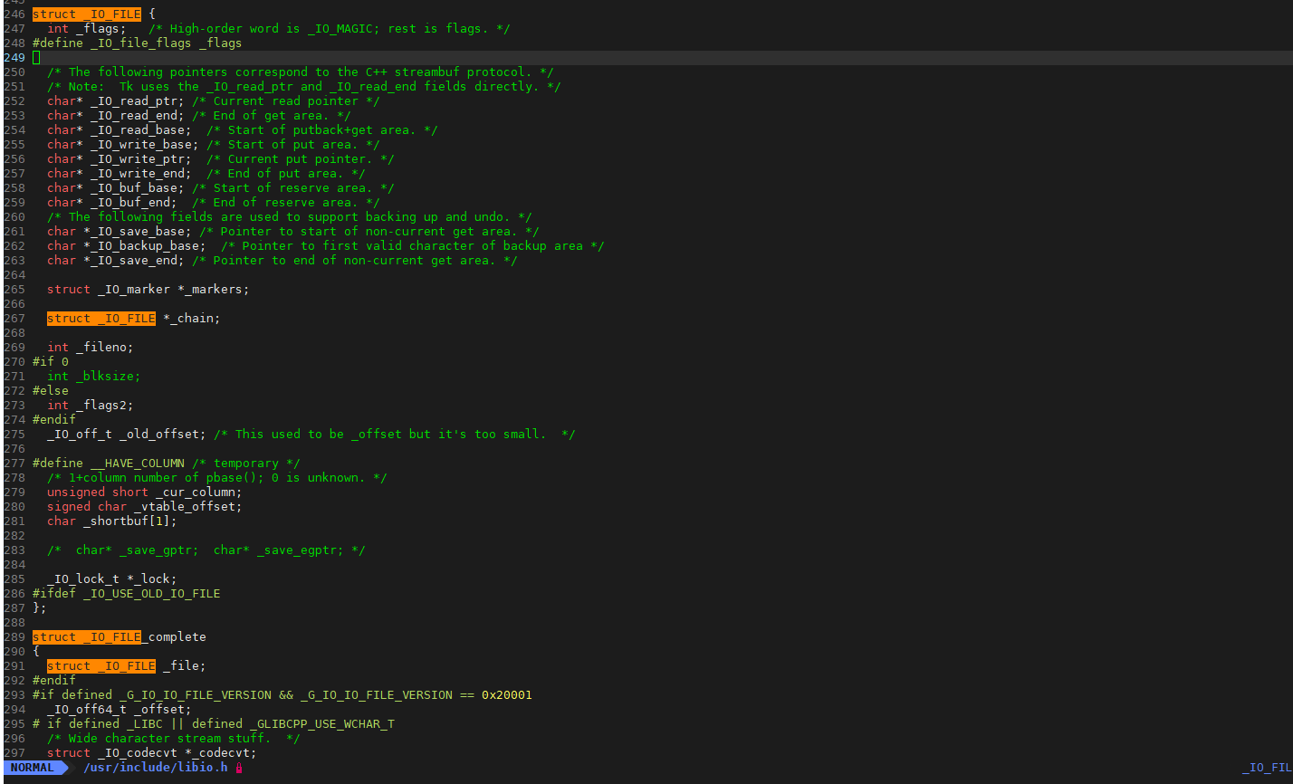Click the _save_gptr comment line

tap(206, 550)
